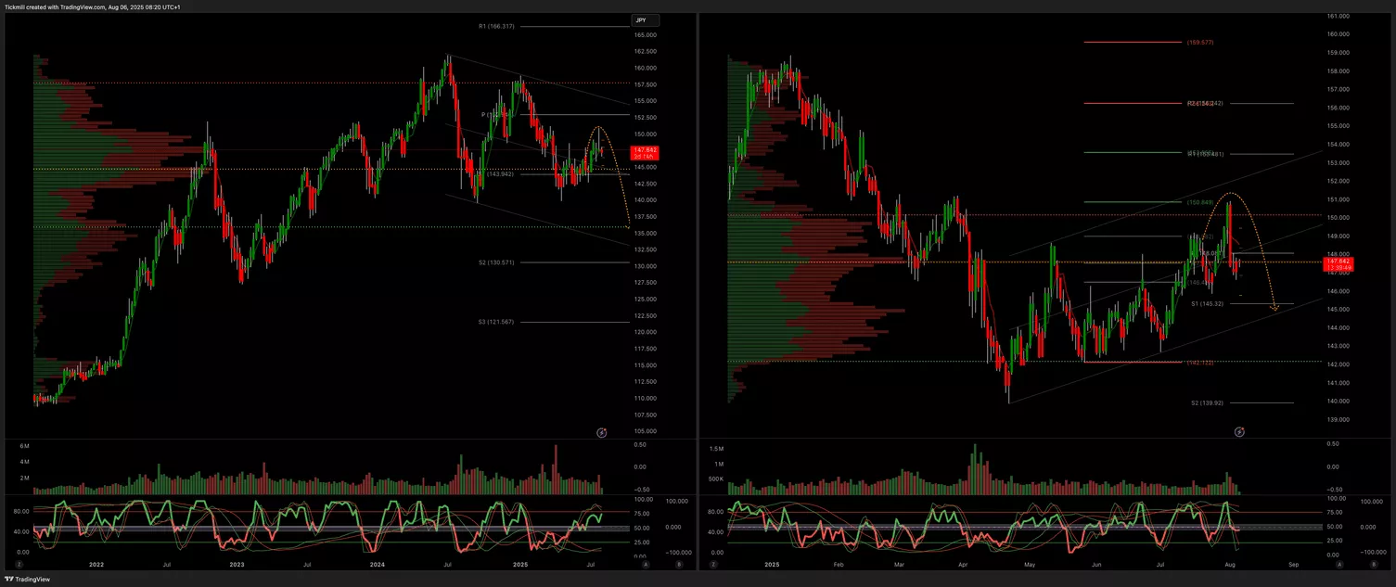Toggle auto scale A on left chart
This screenshot has width=1396, height=587.
click(646, 564)
